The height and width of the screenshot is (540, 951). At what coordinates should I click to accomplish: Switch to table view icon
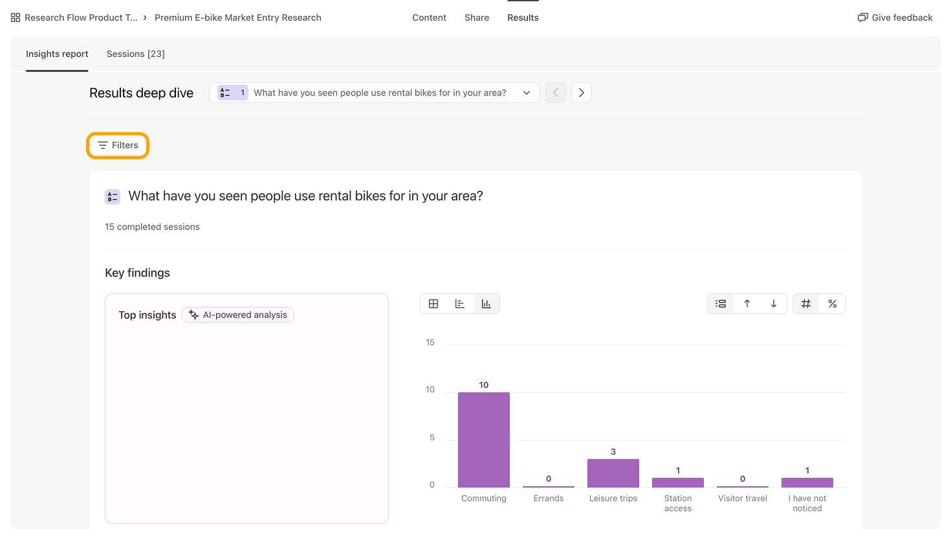pos(433,304)
